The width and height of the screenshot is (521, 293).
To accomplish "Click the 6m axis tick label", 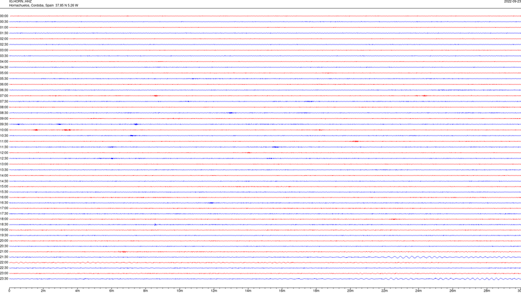I will [112, 291].
